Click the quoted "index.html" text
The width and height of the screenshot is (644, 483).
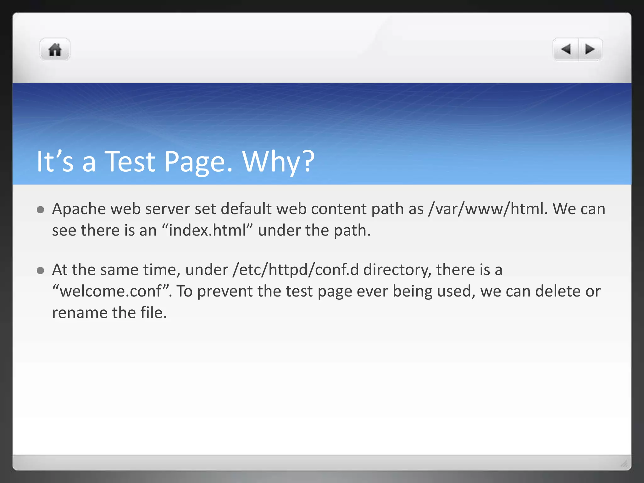tap(208, 230)
